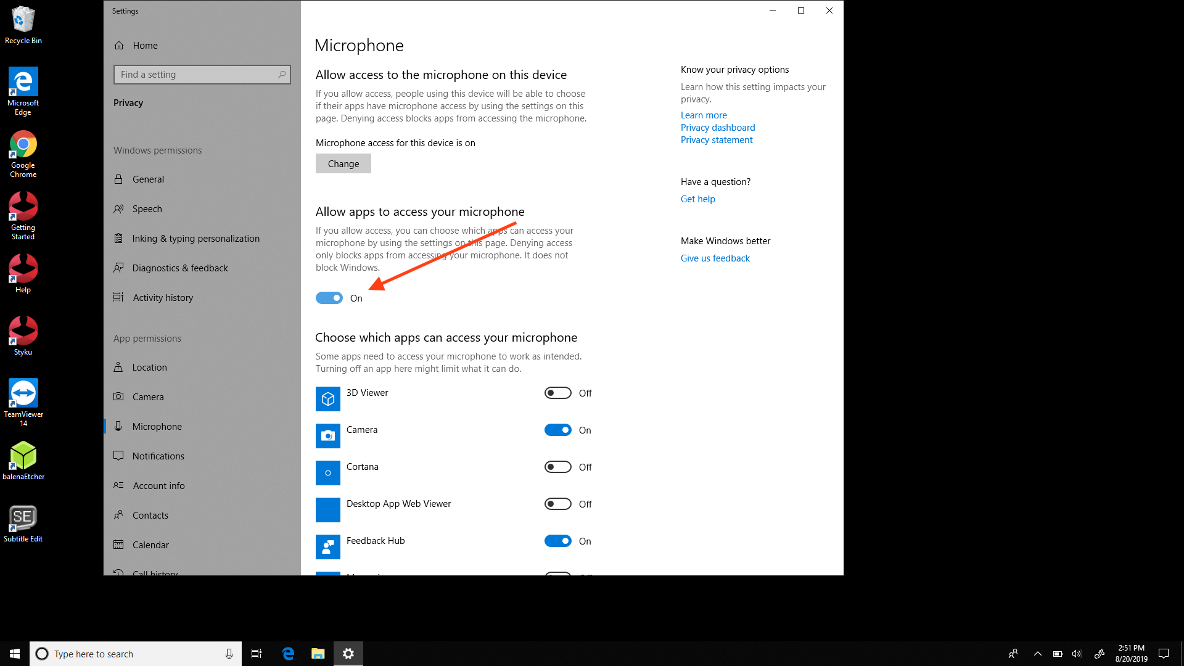Click the Feedback Hub app icon
The width and height of the screenshot is (1184, 666).
[x=327, y=546]
